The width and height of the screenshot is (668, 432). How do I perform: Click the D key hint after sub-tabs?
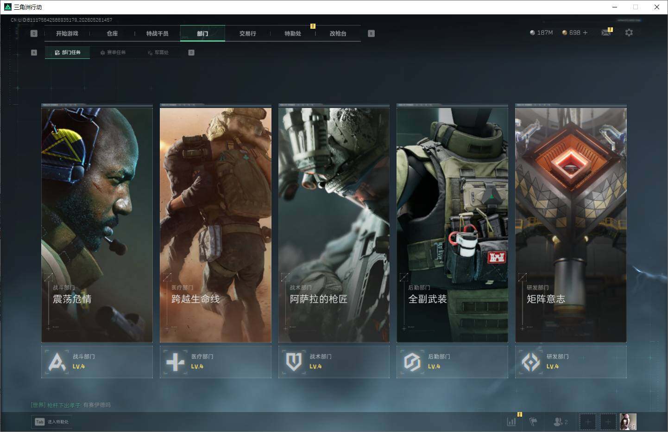pos(191,52)
